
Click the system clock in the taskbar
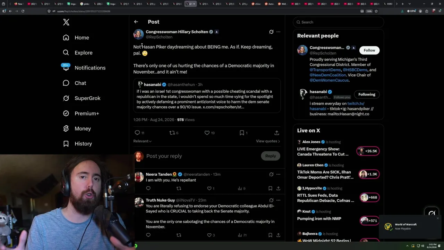click(432, 246)
